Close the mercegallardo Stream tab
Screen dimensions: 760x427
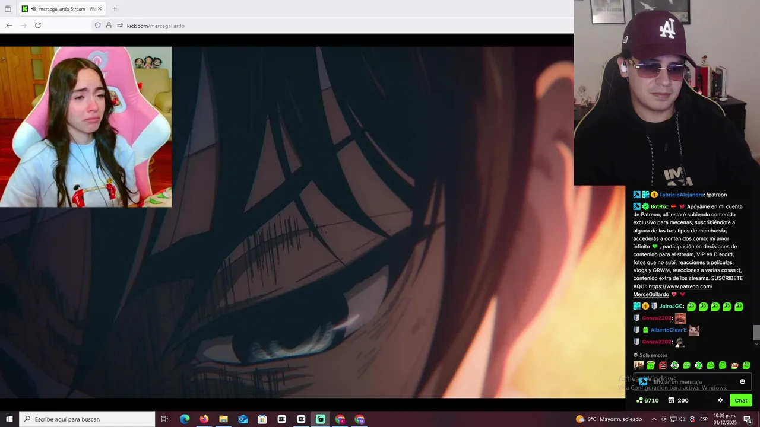pyautogui.click(x=100, y=9)
